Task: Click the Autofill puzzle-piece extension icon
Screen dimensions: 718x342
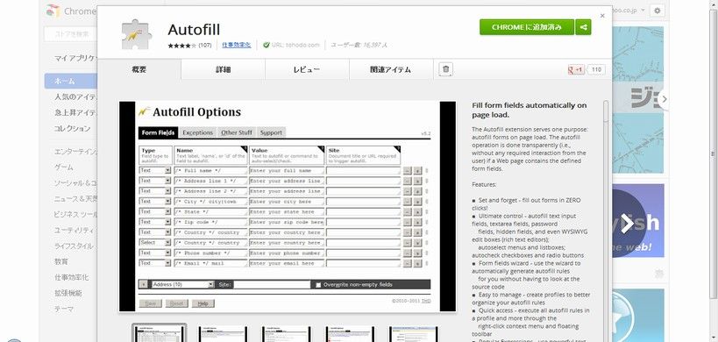Action: [x=137, y=34]
